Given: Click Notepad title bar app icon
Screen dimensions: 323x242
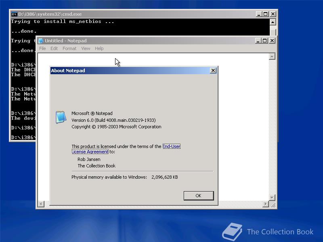Looking at the screenshot, I should [x=41, y=41].
